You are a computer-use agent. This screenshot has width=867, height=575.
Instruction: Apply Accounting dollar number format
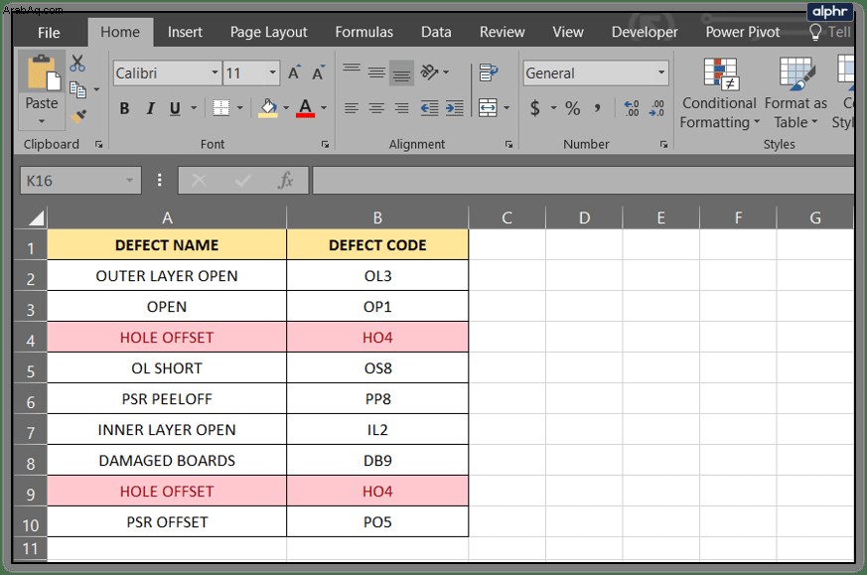click(x=534, y=108)
